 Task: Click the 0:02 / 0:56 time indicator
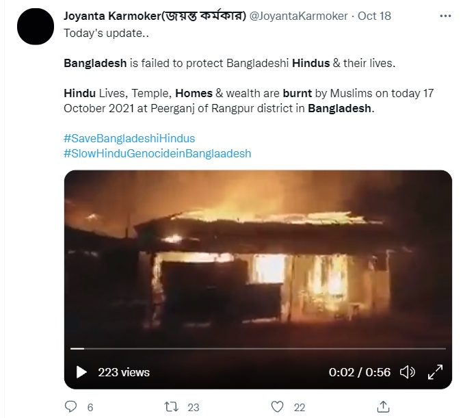coord(359,372)
